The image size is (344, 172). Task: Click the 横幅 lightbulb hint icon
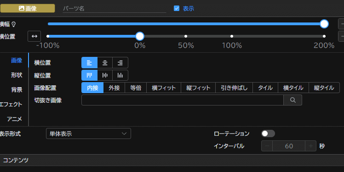click(x=14, y=24)
